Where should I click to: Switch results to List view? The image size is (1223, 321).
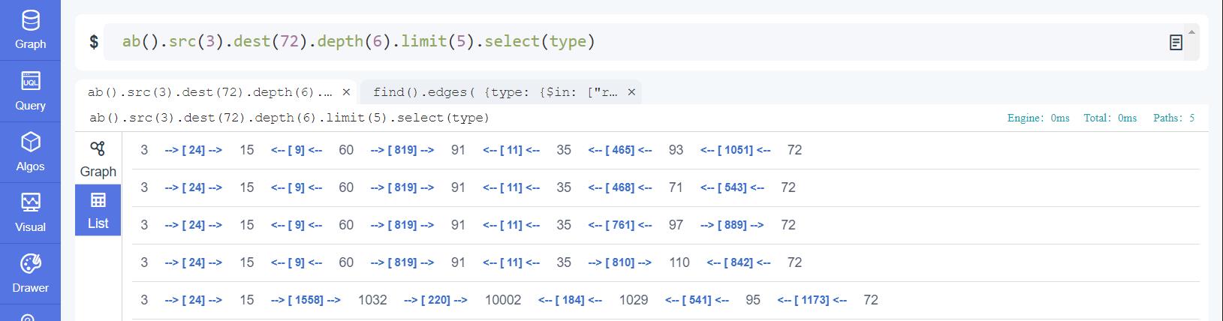[x=98, y=211]
